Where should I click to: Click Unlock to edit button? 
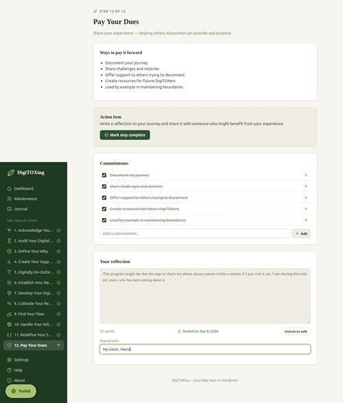click(x=296, y=332)
